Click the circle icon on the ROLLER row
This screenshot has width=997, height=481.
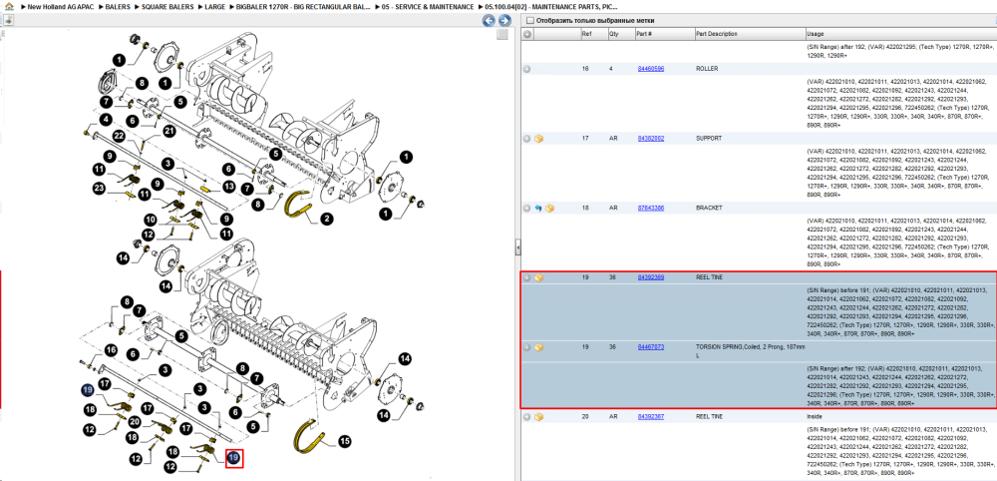coord(527,69)
